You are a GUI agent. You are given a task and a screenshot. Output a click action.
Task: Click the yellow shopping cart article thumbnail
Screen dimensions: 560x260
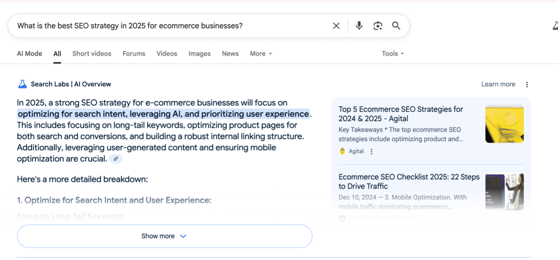coord(505,124)
